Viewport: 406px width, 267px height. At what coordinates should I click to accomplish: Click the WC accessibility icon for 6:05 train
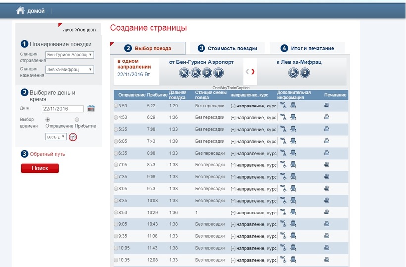coord(283,141)
